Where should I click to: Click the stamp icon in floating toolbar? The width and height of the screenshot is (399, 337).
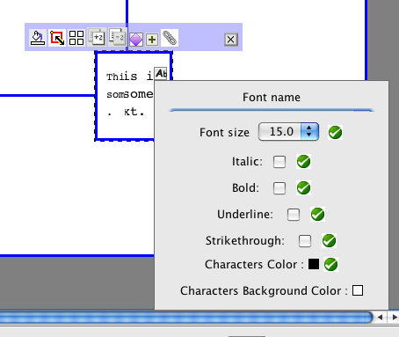[38, 38]
